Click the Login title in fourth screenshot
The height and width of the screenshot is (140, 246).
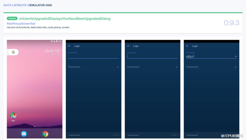coord(195,46)
